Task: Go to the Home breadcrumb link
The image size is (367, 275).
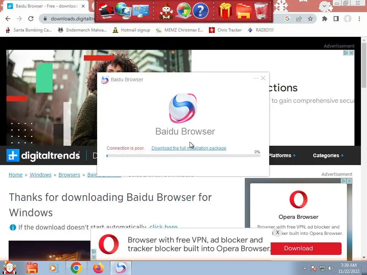Action: pyautogui.click(x=15, y=175)
